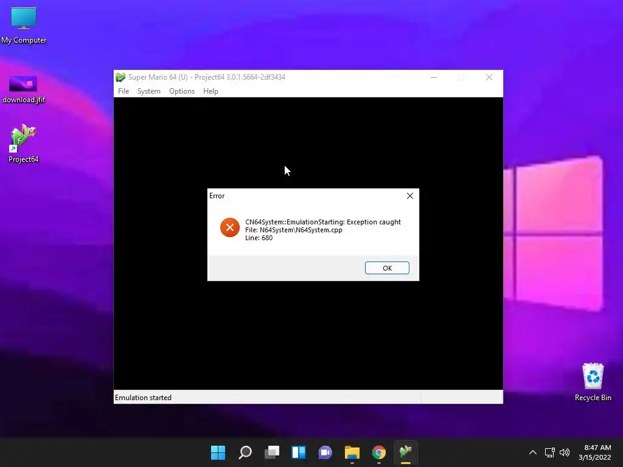
Task: Open Google Chrome from the taskbar
Action: tap(378, 452)
